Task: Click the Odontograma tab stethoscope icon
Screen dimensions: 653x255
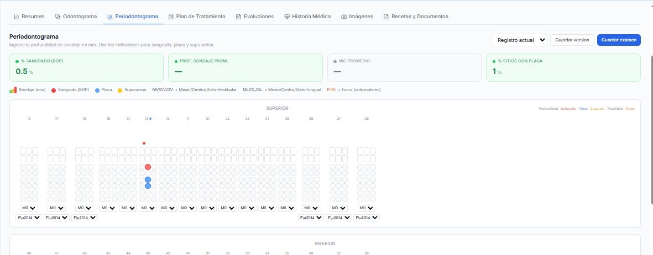Action: point(58,17)
